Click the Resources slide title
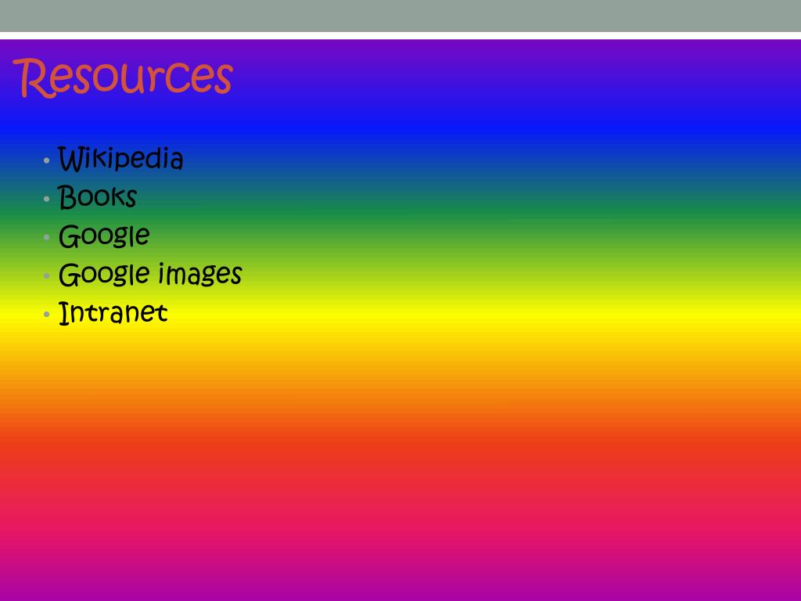Image resolution: width=801 pixels, height=601 pixels. 123,77
